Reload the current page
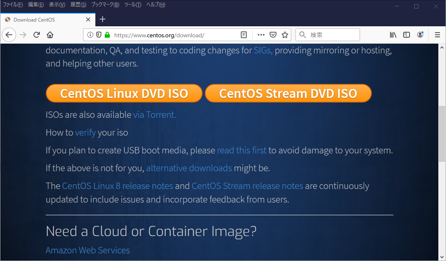The image size is (446, 261). 36,35
